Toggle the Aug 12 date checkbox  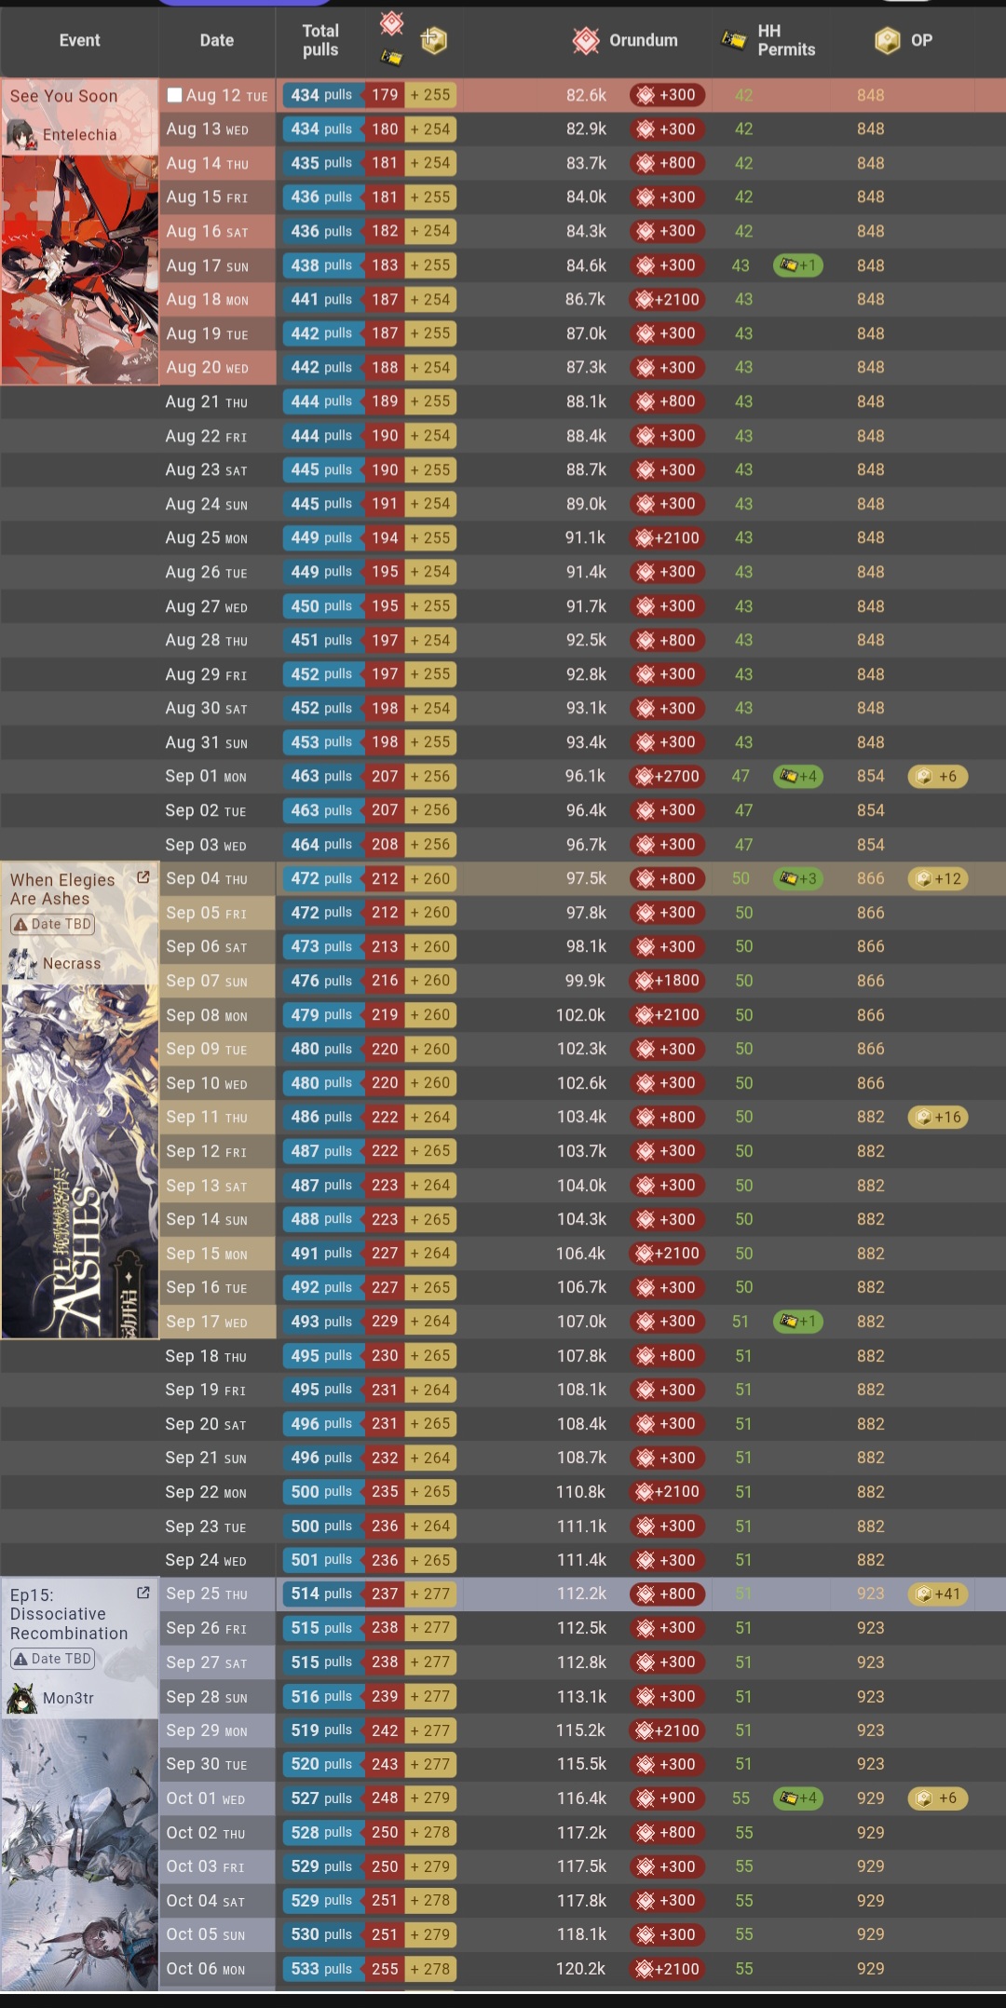pos(174,95)
